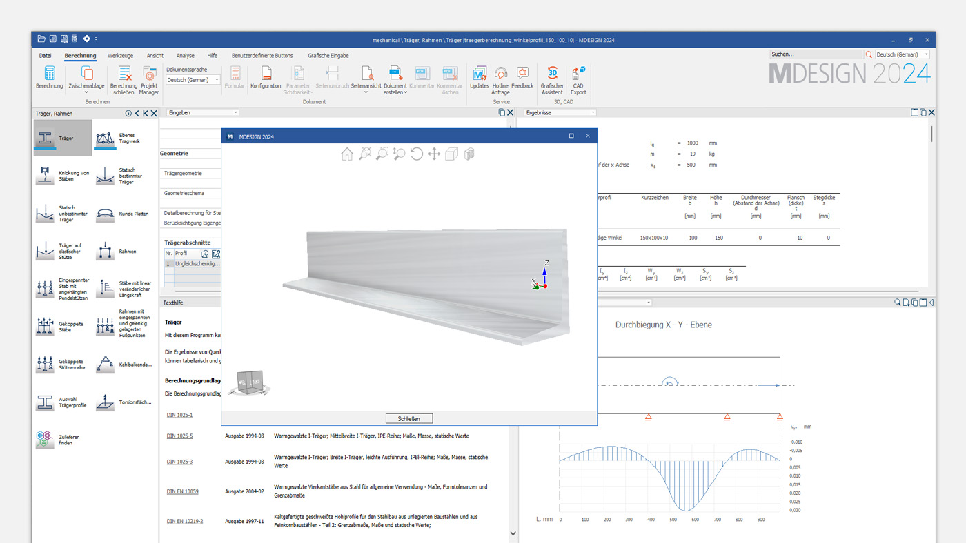The image size is (966, 543).
Task: Select the Träger module
Action: tap(63, 138)
